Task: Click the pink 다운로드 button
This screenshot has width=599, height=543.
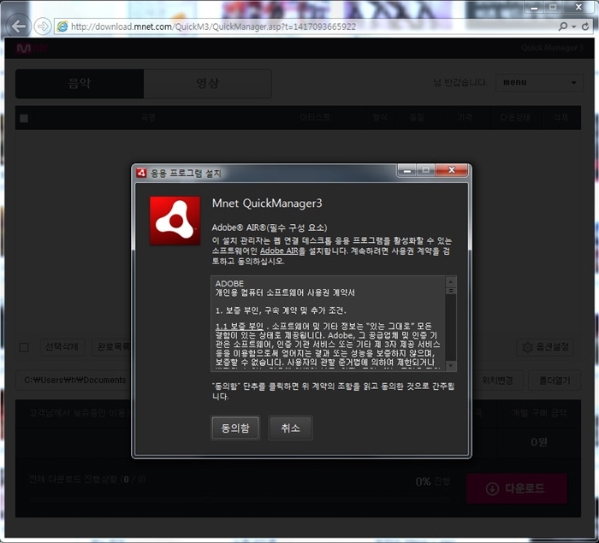Action: point(517,488)
